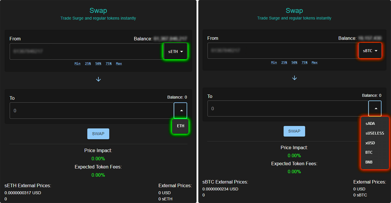Viewport: 391px width, 203px height.
Task: Focus the To amount field in sETH panel
Action: [x=92, y=110]
